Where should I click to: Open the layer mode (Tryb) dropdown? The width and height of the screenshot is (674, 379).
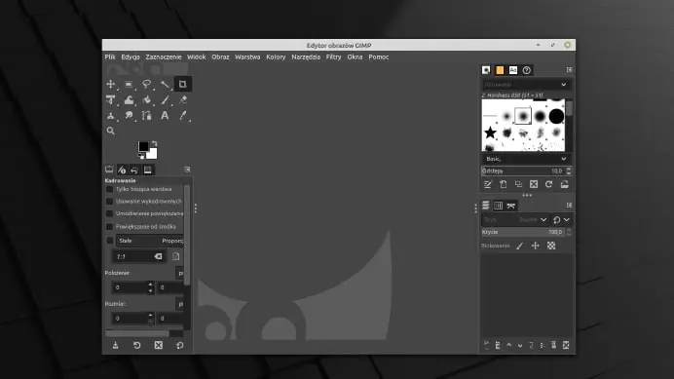[515, 220]
